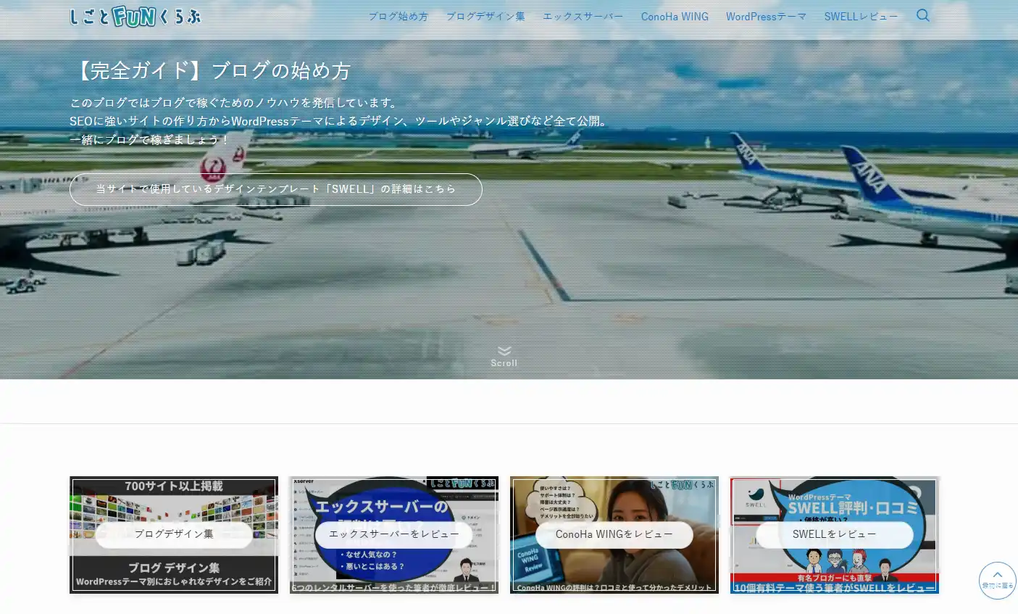Click the SWELLをレビュー button
The image size is (1018, 614).
(x=834, y=534)
